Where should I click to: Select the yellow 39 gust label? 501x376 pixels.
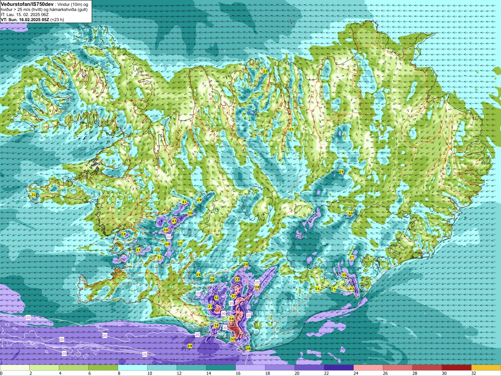pos(166,230)
